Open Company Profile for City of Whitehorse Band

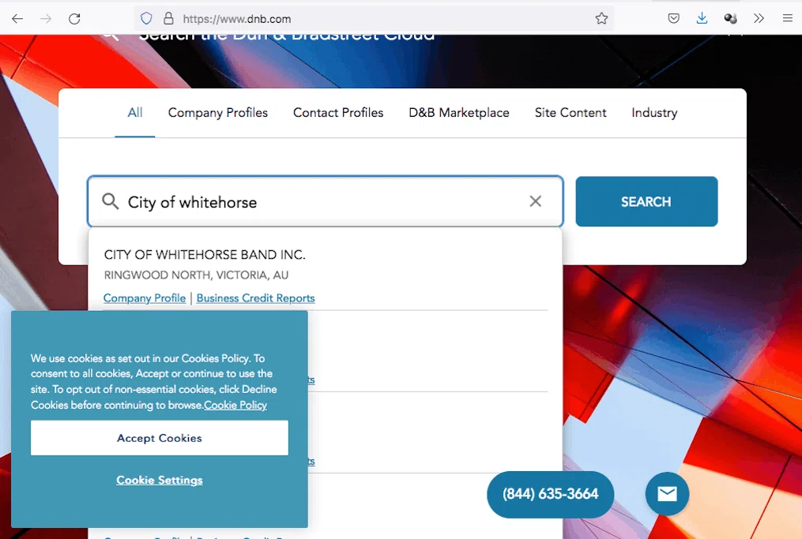click(145, 298)
